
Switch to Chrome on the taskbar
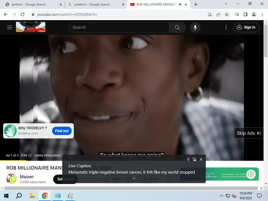45,196
